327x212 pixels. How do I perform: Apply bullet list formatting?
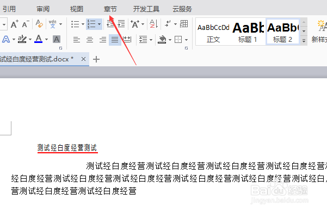75,24
